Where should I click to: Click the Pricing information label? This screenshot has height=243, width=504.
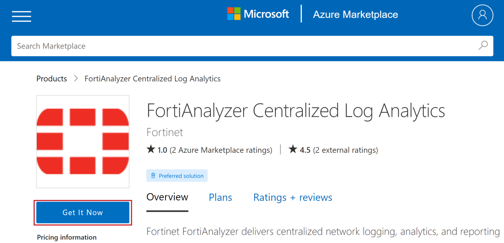click(67, 237)
